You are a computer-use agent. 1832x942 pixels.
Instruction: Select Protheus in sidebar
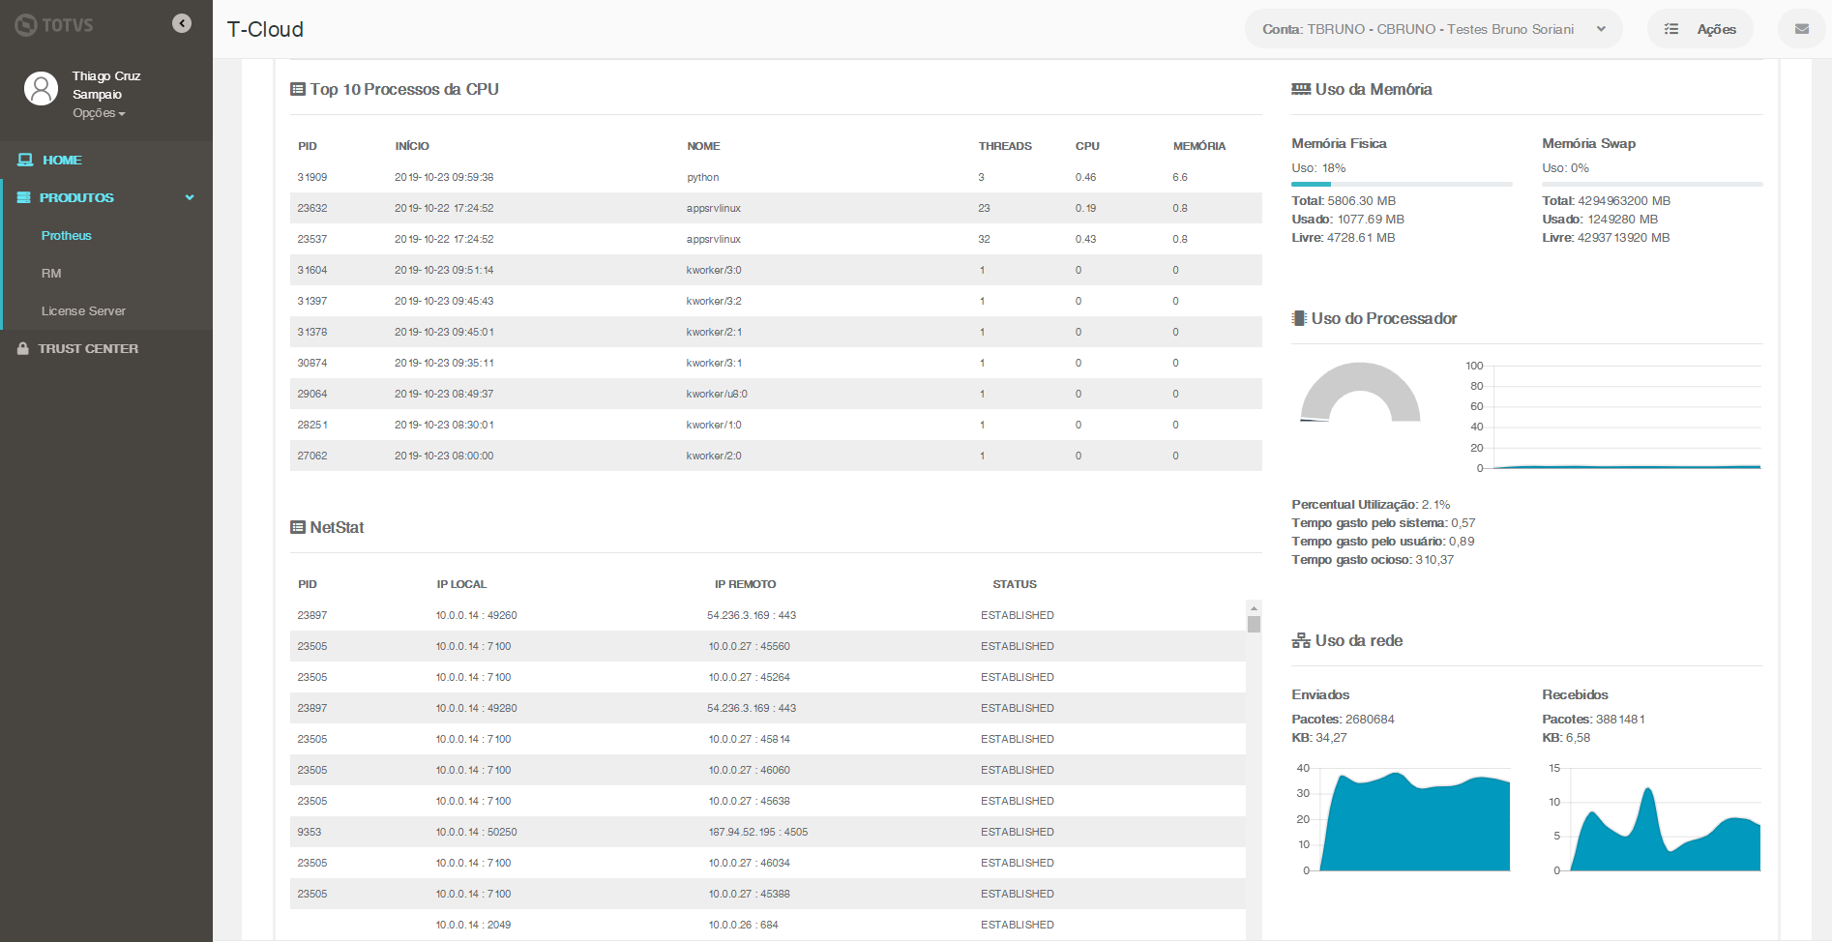67,235
